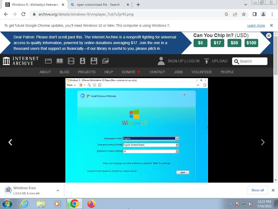Donate $17 button
The height and width of the screenshot is (209, 278).
[217, 43]
